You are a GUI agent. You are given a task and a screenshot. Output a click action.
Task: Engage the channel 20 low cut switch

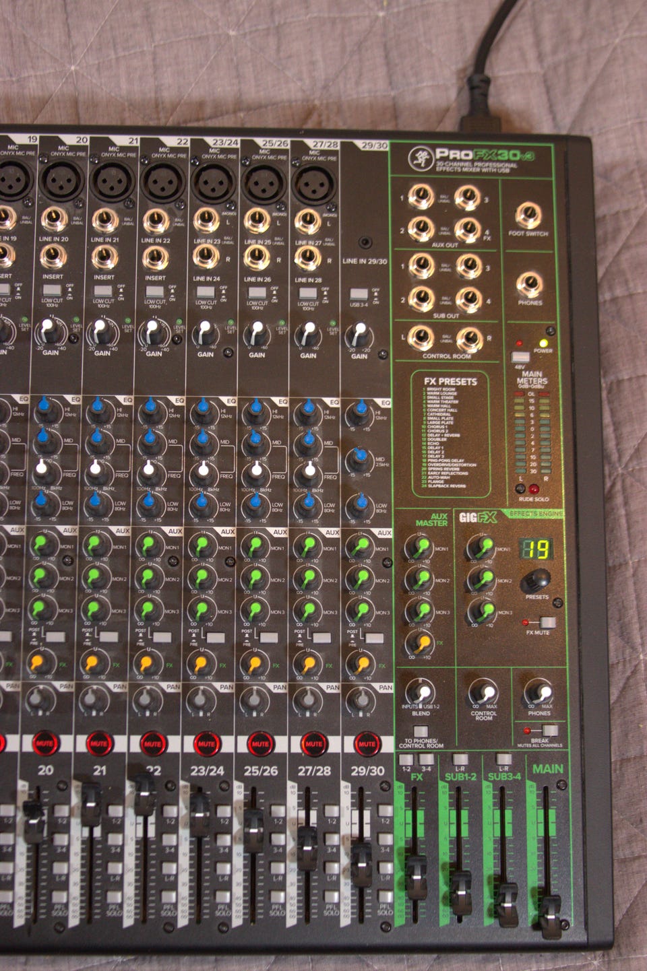[53, 292]
